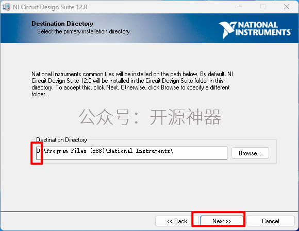Minimize the installer window
Screen dimensions: 299x231
pos(240,7)
